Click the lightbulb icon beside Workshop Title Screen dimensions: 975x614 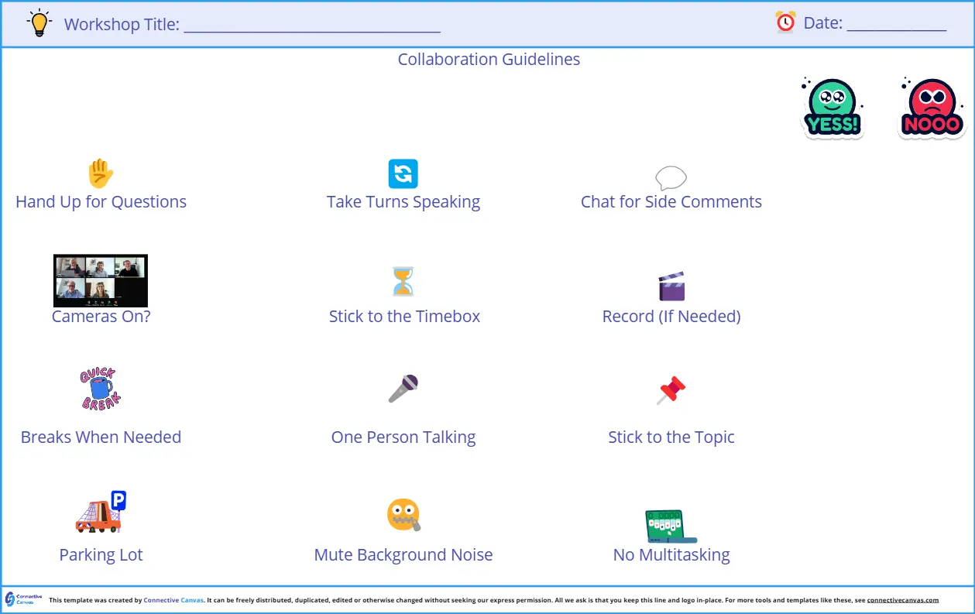(x=39, y=23)
